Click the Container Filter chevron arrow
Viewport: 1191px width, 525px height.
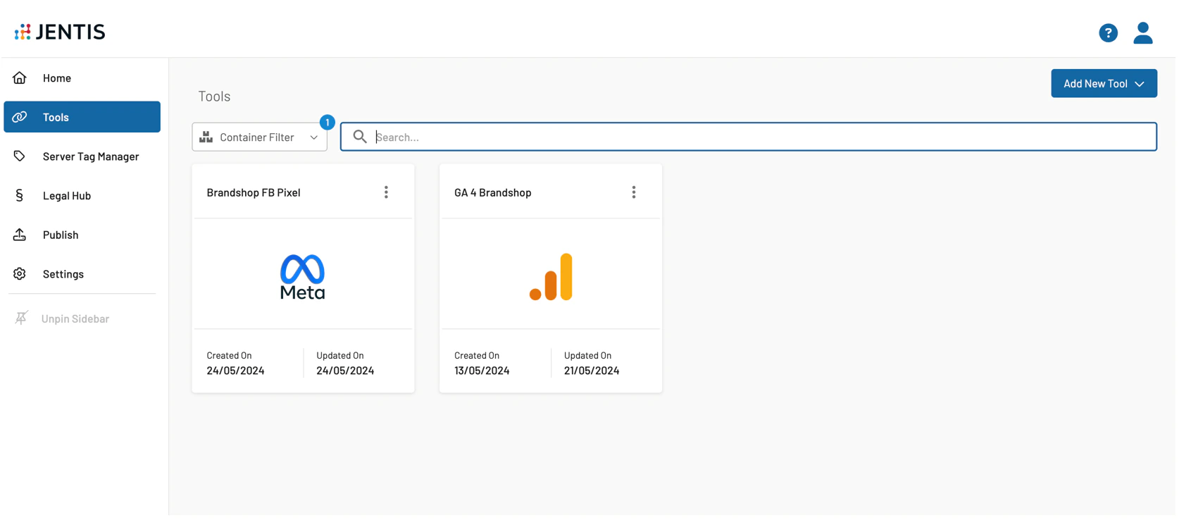(x=313, y=137)
